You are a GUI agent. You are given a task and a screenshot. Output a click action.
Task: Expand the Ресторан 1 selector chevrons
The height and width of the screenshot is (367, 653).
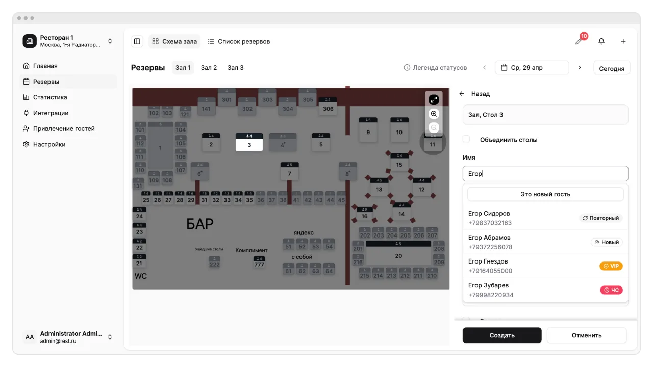[110, 41]
